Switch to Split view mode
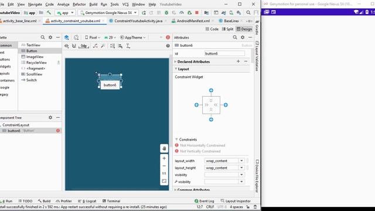Viewport: 375px width, 211px height. [227, 29]
